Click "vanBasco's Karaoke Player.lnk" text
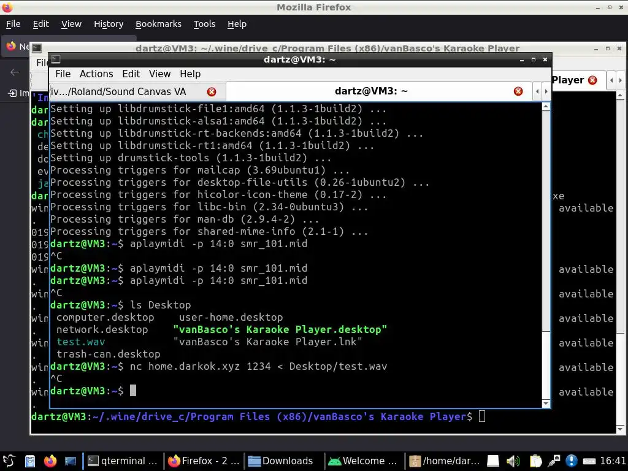This screenshot has height=471, width=628. [267, 342]
